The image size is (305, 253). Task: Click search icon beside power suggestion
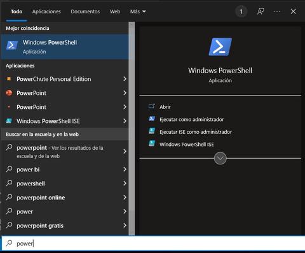tap(9, 211)
